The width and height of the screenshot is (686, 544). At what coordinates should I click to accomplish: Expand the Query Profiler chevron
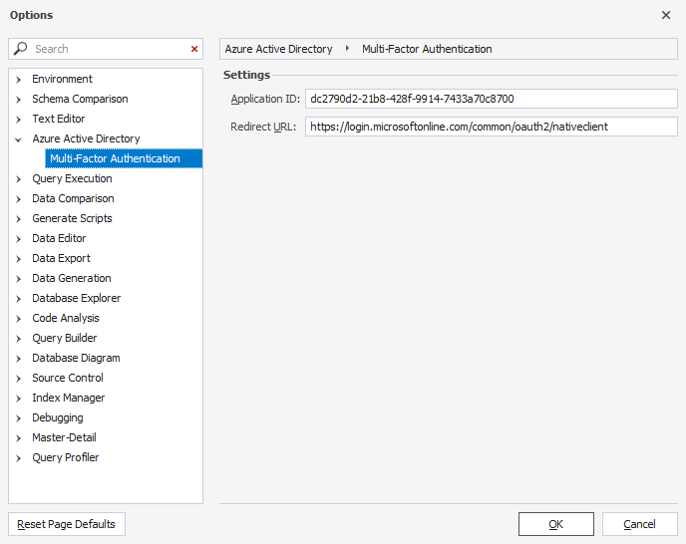pos(18,458)
